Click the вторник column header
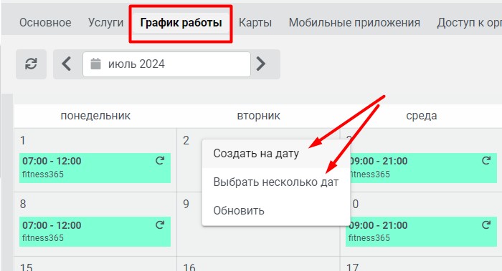The height and width of the screenshot is (271, 502). tap(258, 116)
